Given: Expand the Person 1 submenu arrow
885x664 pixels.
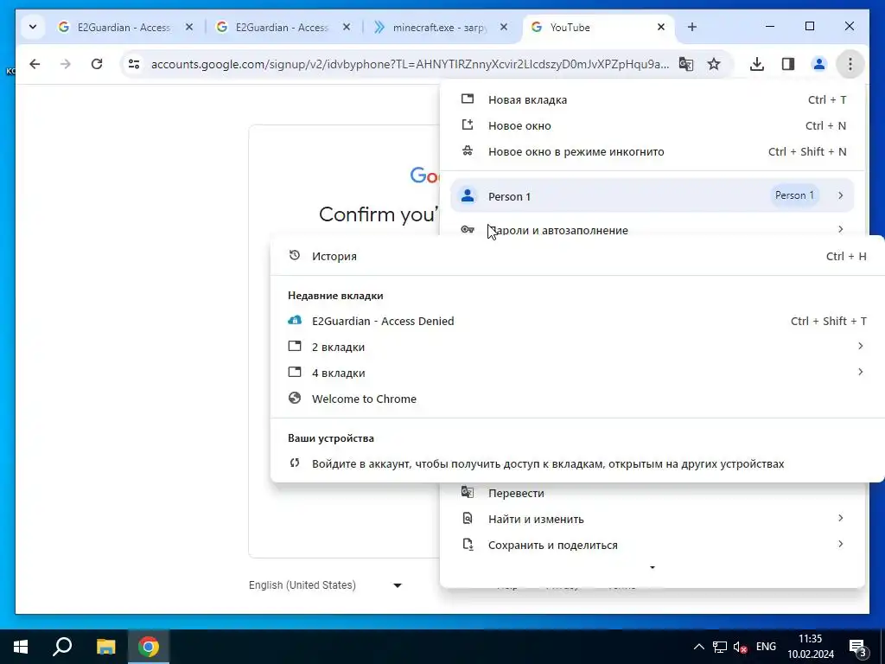Looking at the screenshot, I should coord(840,195).
